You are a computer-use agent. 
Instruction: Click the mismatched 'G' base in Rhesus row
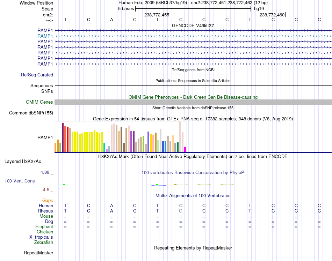click(181, 211)
